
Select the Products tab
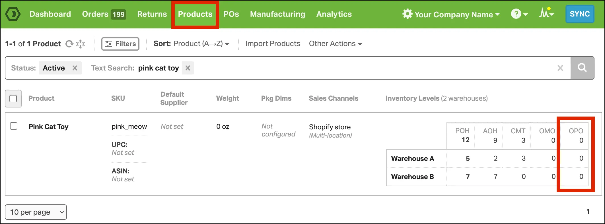click(195, 14)
